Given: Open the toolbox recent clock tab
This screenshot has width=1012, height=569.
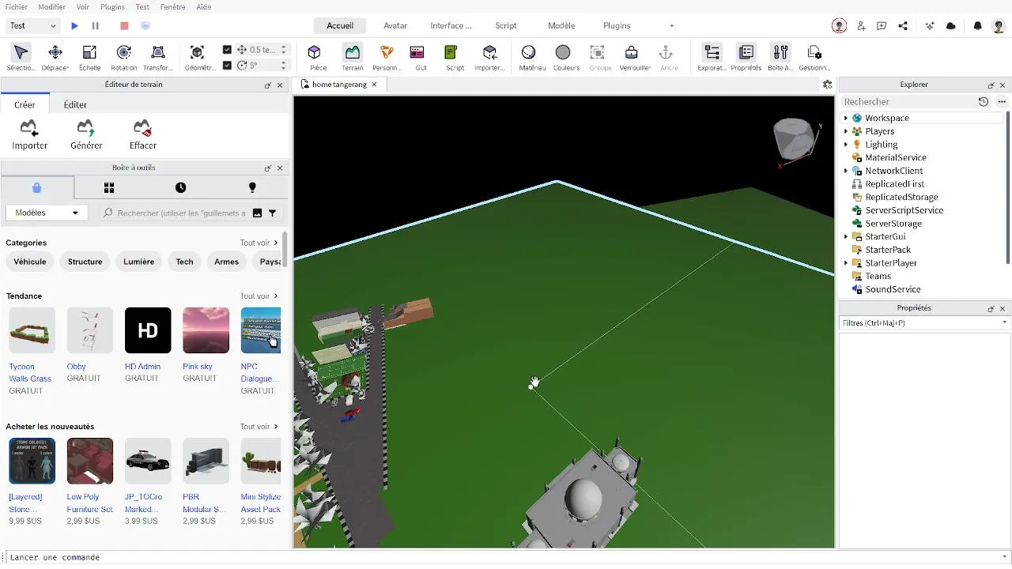Looking at the screenshot, I should click(181, 187).
